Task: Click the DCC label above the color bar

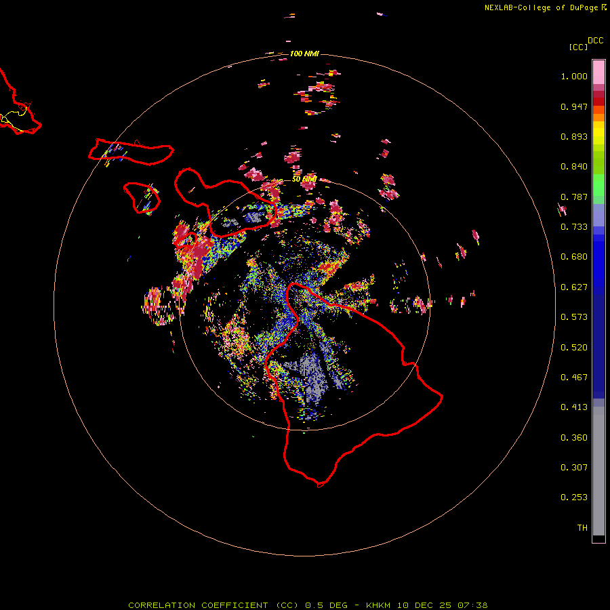Action: click(596, 41)
